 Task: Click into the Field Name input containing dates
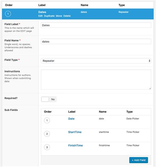(96, 41)
